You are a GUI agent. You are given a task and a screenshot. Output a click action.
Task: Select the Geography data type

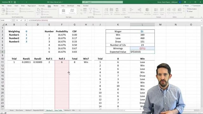coord(72,11)
